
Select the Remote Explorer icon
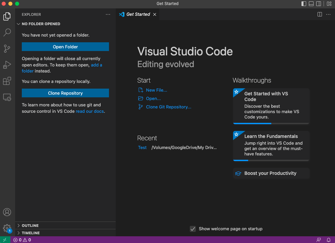pyautogui.click(x=7, y=97)
